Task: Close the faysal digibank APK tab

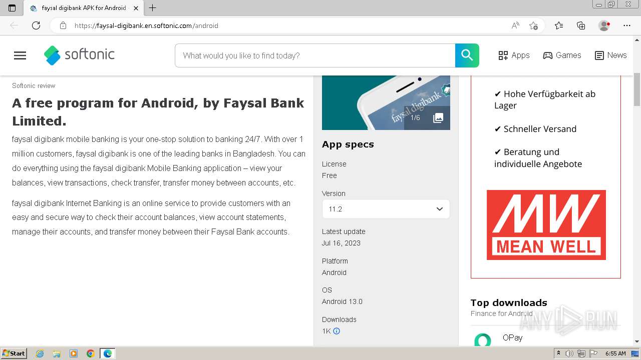Action: click(136, 8)
